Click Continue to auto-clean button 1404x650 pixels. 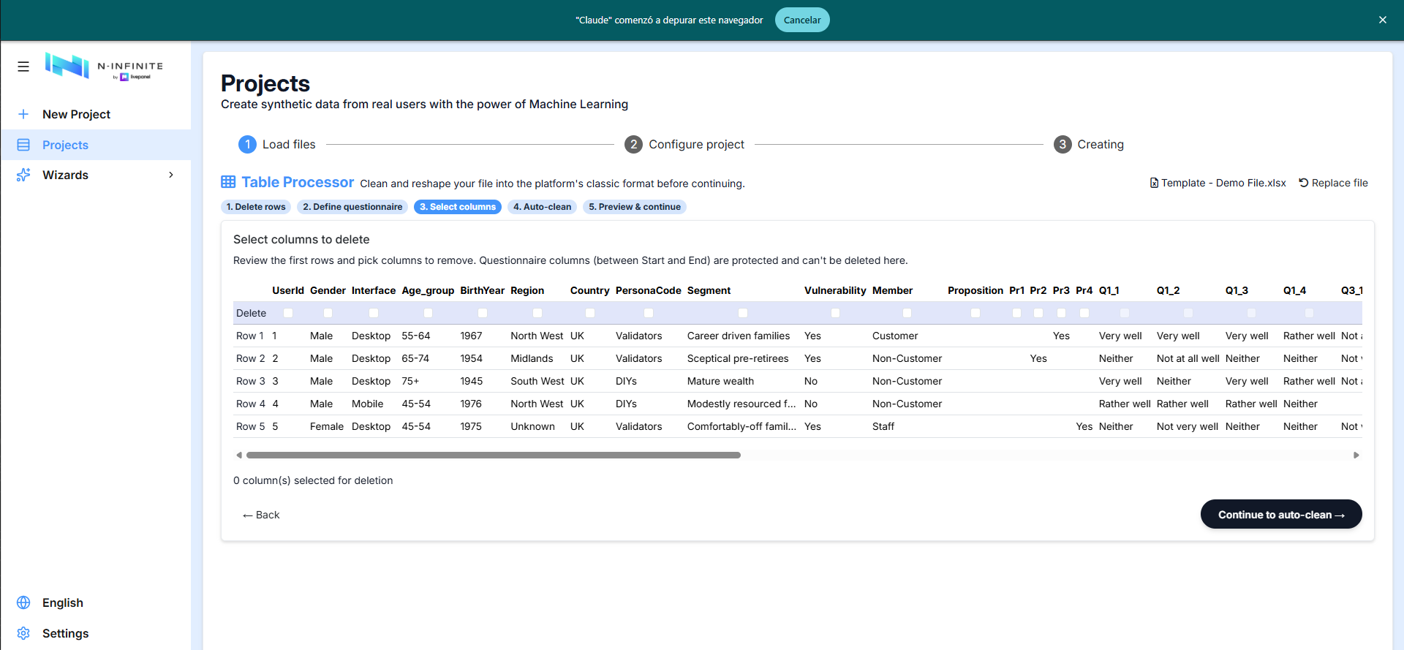click(1281, 514)
